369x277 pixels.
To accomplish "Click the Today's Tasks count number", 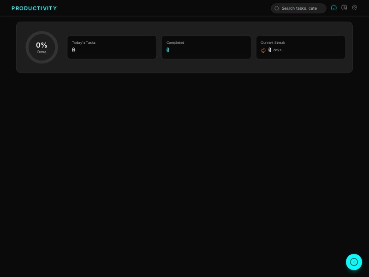I will (73, 50).
